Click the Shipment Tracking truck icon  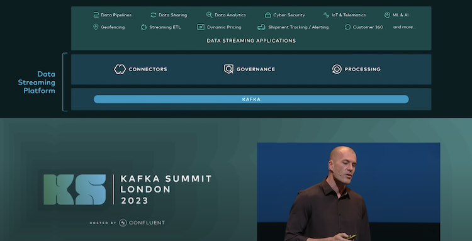[261, 28]
